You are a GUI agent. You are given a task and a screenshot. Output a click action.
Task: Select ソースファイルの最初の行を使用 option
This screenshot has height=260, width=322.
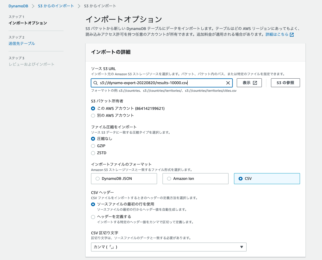coord(93,204)
